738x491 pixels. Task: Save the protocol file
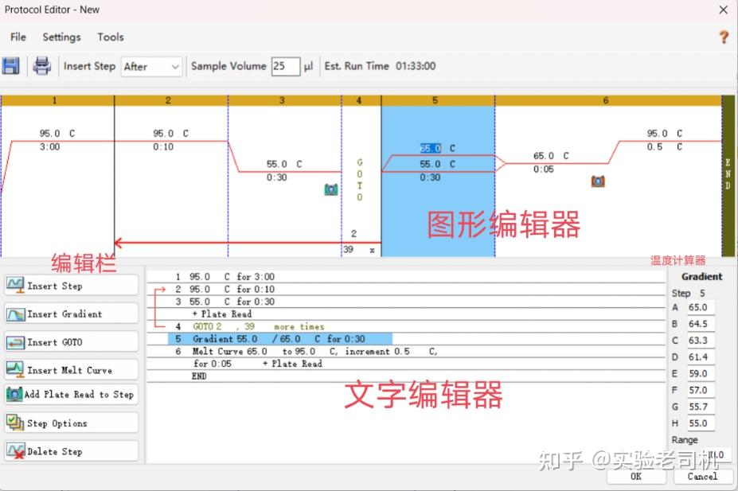click(11, 66)
